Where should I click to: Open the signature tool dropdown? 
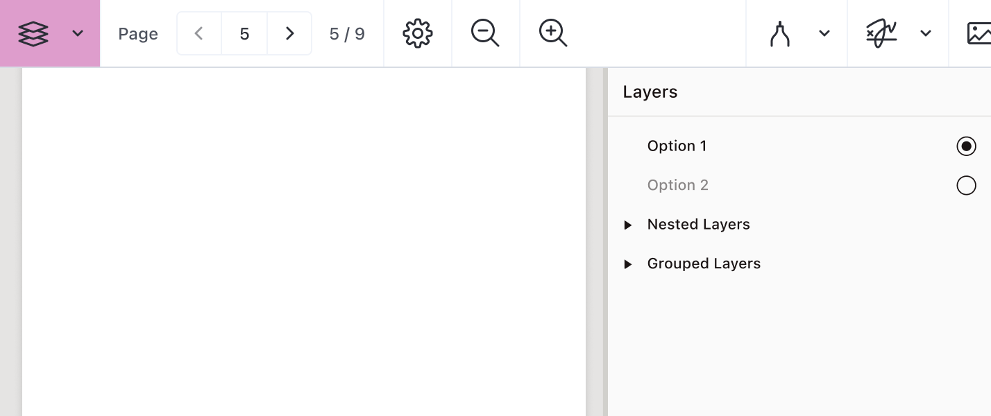point(925,33)
